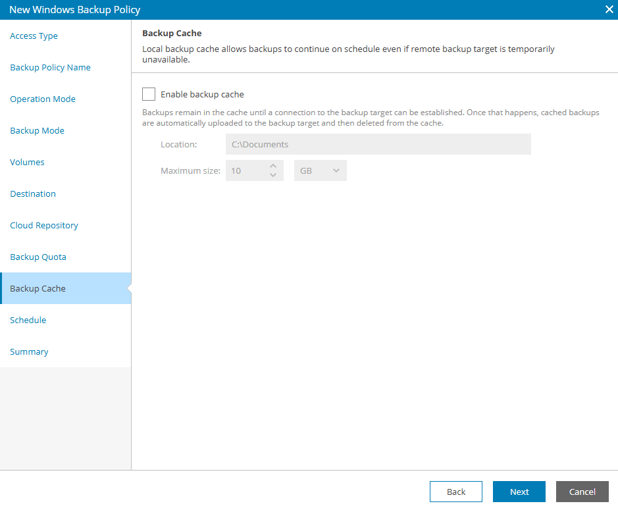Open the Backup Policy Name step
Image resolution: width=618 pixels, height=512 pixels.
(x=51, y=68)
